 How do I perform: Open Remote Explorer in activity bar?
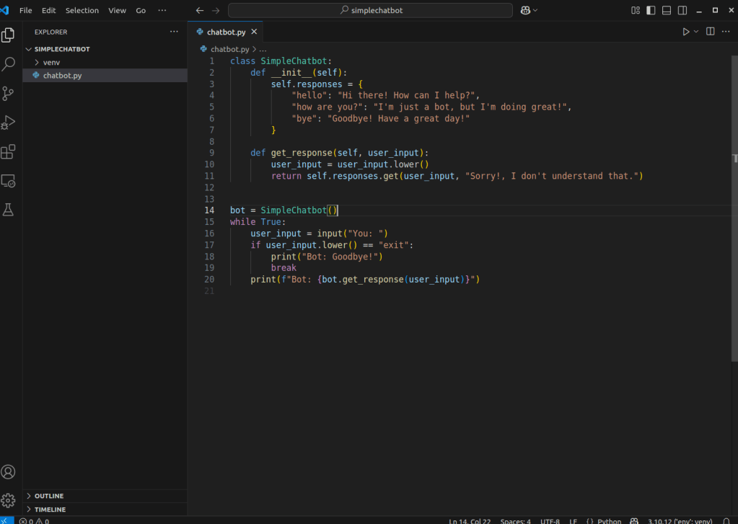coord(9,181)
